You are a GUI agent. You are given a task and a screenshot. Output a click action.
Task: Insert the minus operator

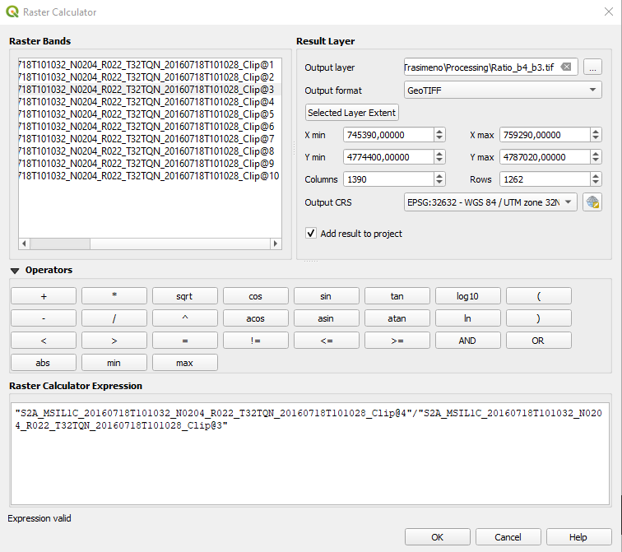[44, 318]
